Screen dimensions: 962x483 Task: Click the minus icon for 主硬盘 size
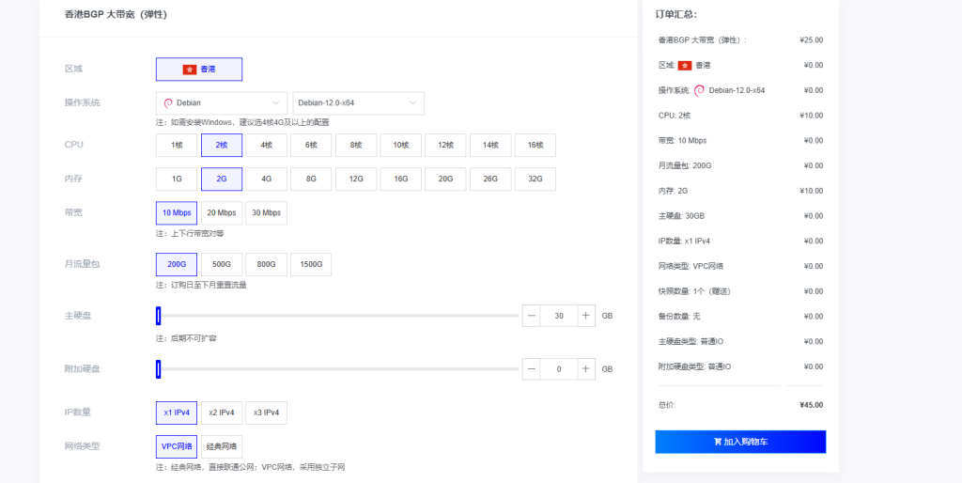(532, 316)
